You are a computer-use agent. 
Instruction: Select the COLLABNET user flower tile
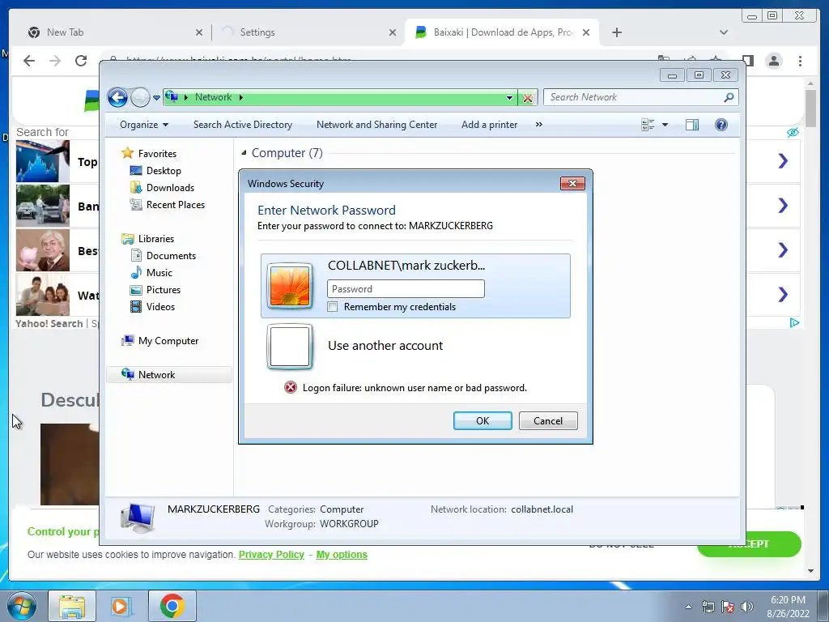[x=290, y=286]
